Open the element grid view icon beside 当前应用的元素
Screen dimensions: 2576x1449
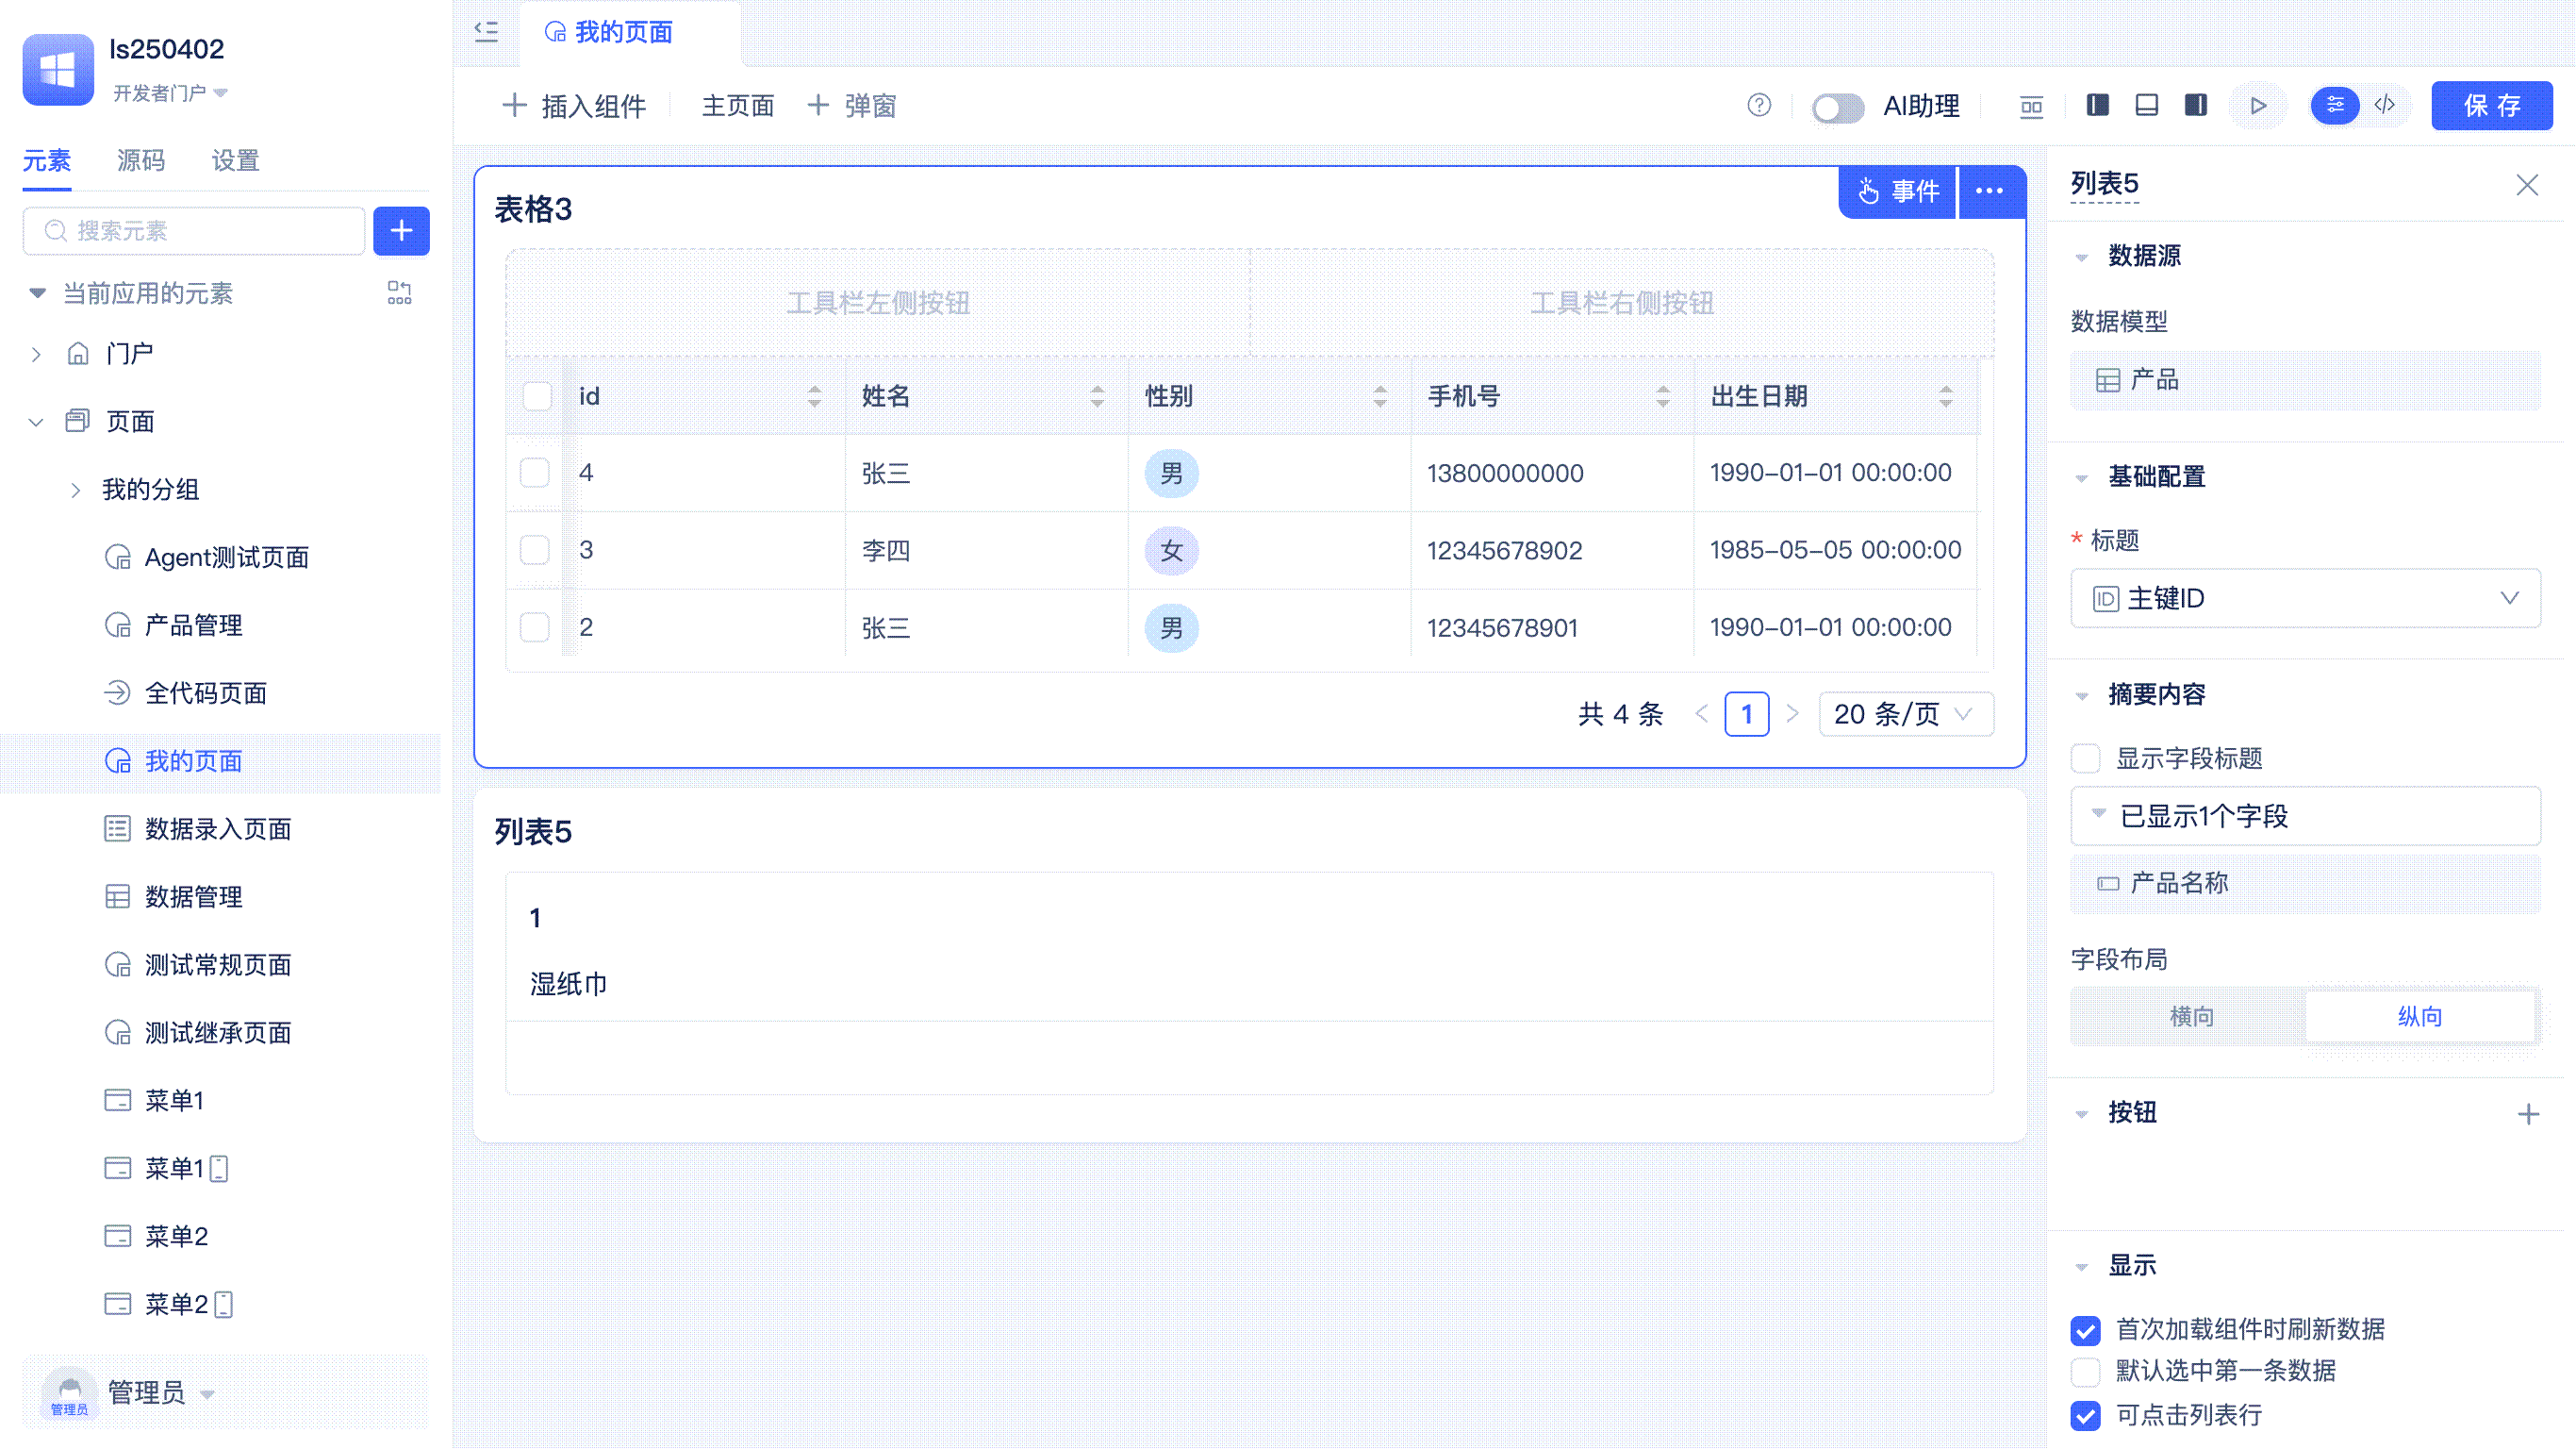pos(399,293)
